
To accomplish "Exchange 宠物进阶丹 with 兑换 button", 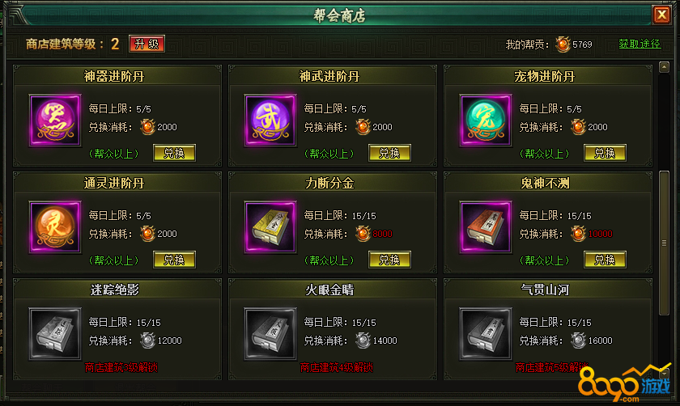I will click(605, 153).
